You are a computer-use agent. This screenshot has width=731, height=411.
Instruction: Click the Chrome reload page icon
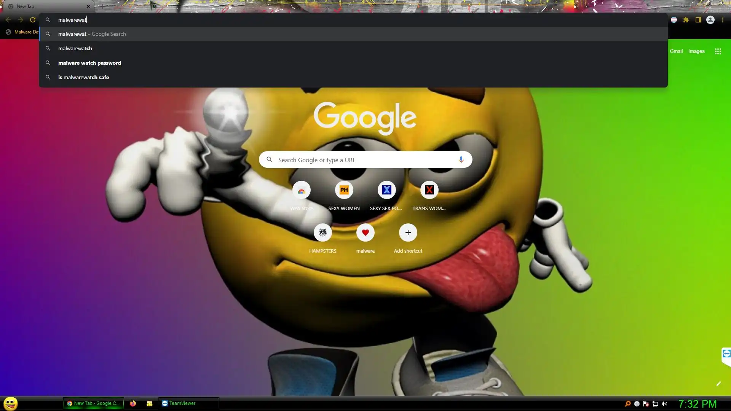pyautogui.click(x=33, y=20)
